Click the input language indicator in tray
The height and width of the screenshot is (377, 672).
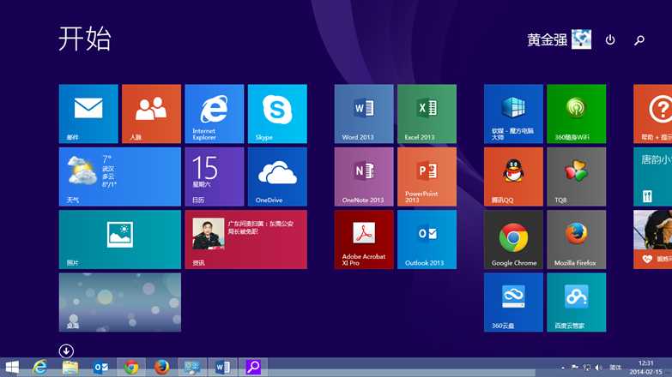pyautogui.click(x=615, y=368)
